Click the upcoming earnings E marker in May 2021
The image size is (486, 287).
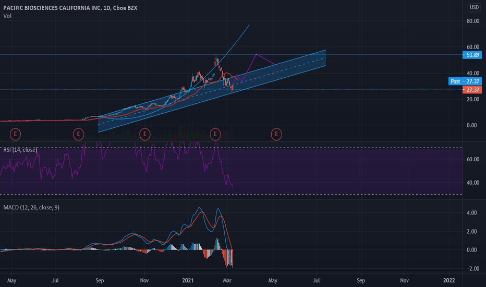(x=276, y=134)
